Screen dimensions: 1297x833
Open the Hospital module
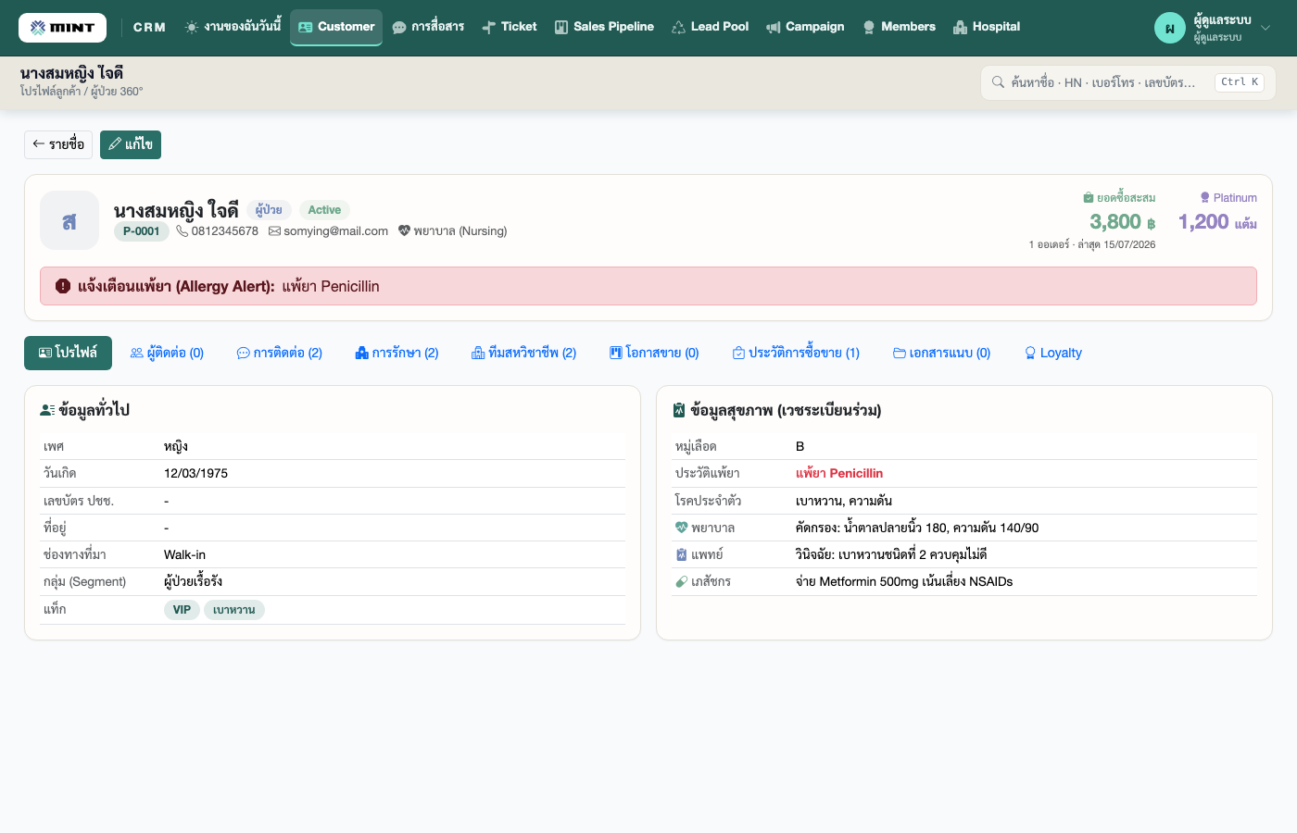(x=987, y=27)
